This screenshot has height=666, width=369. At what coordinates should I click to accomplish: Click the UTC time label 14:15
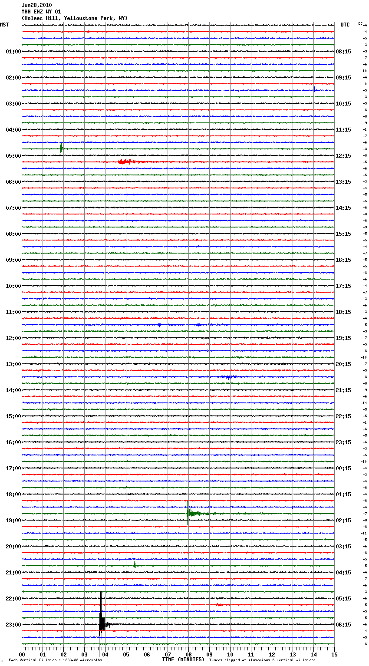343,208
